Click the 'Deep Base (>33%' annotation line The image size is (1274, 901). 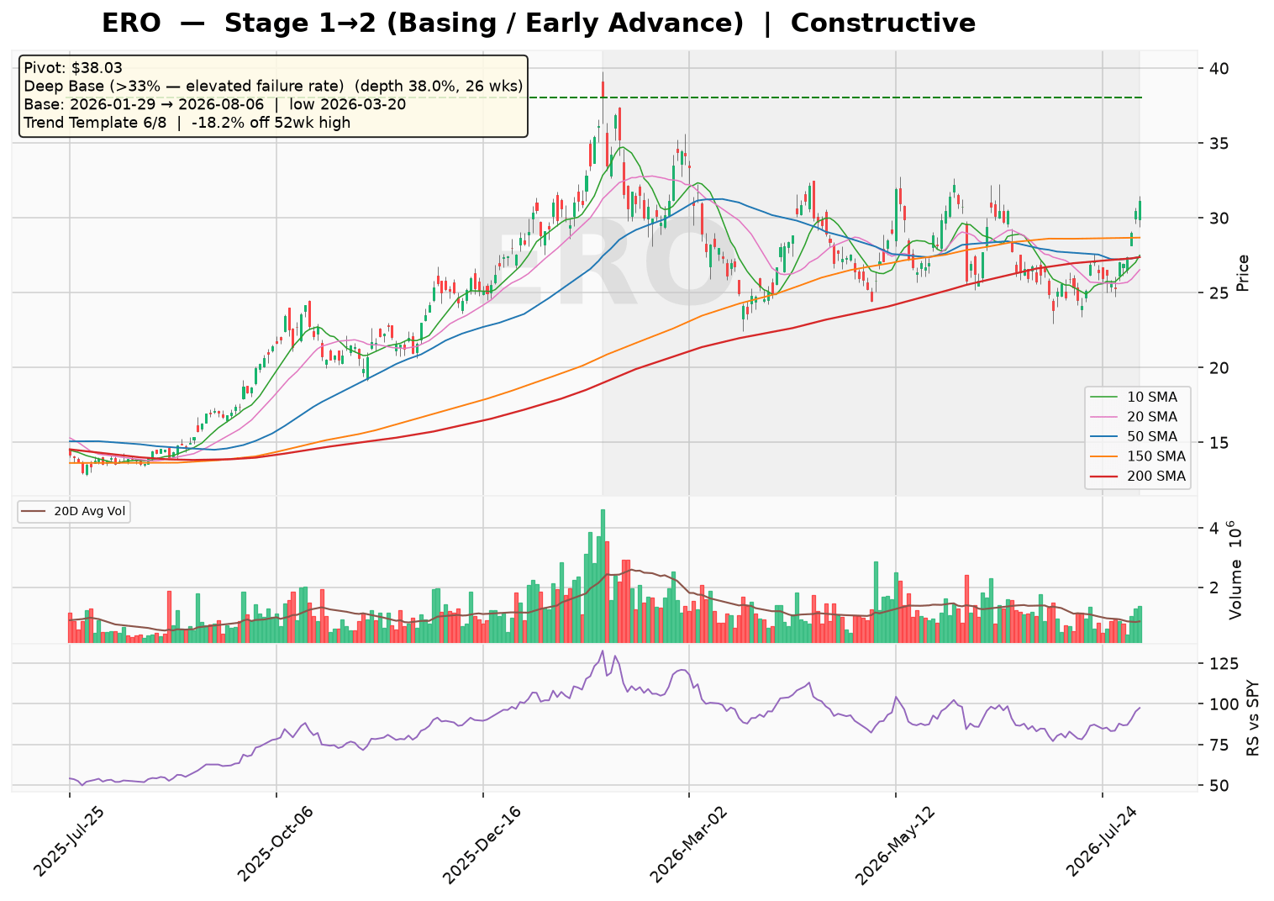(274, 86)
